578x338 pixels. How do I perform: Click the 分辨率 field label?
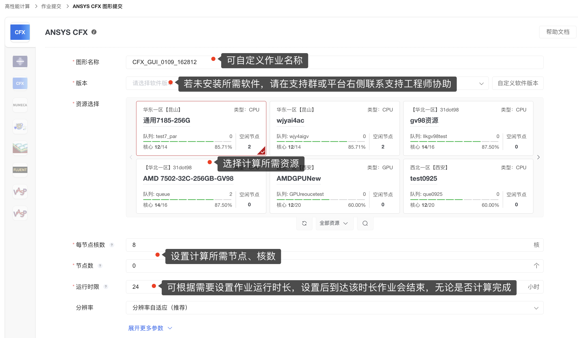coord(85,308)
